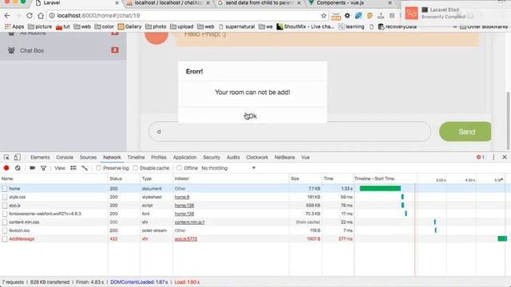Screen dimensions: 511x287
Task: Enable Preserve log checkbox
Action: [x=98, y=168]
